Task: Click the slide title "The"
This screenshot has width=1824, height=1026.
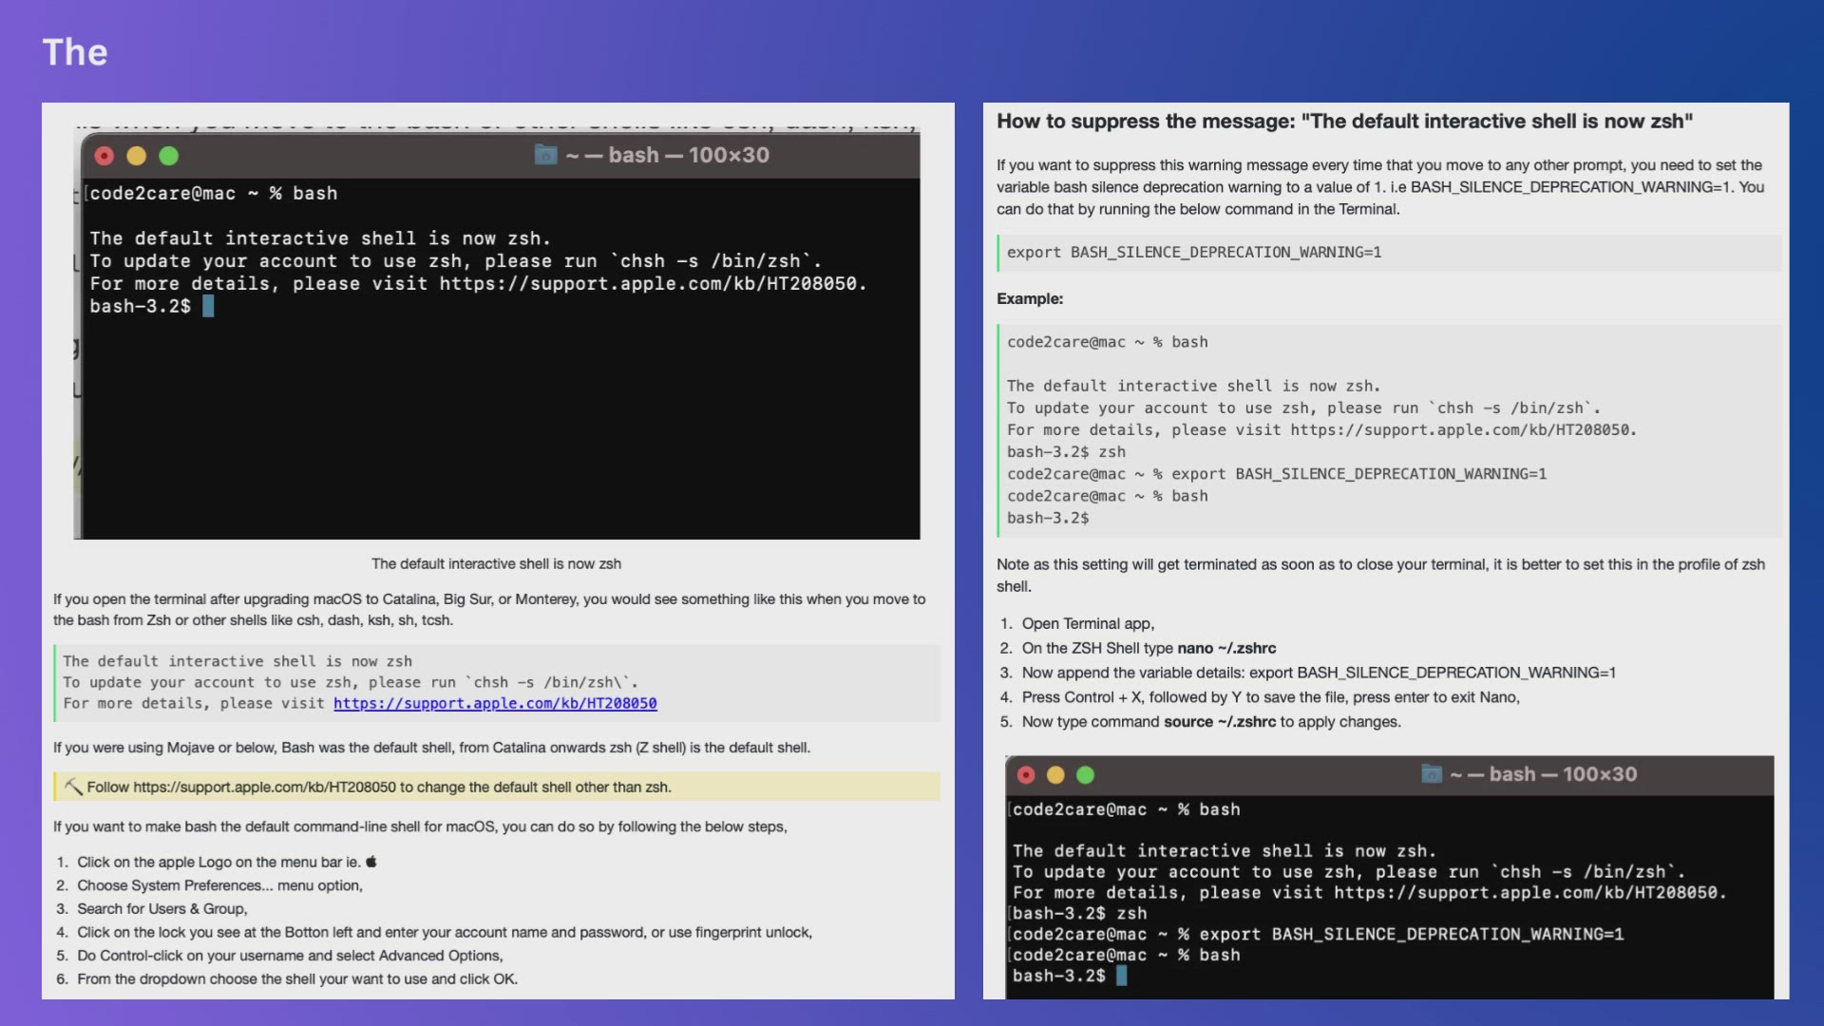Action: tap(75, 52)
